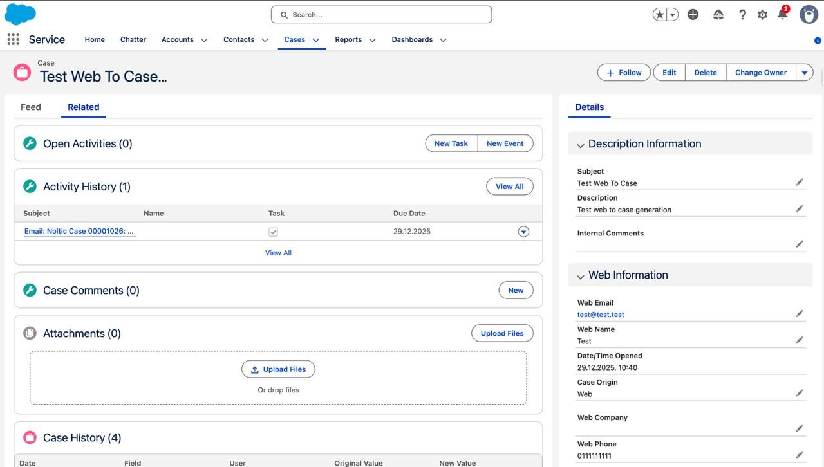Focus the global Search field
The height and width of the screenshot is (467, 824).
click(381, 14)
